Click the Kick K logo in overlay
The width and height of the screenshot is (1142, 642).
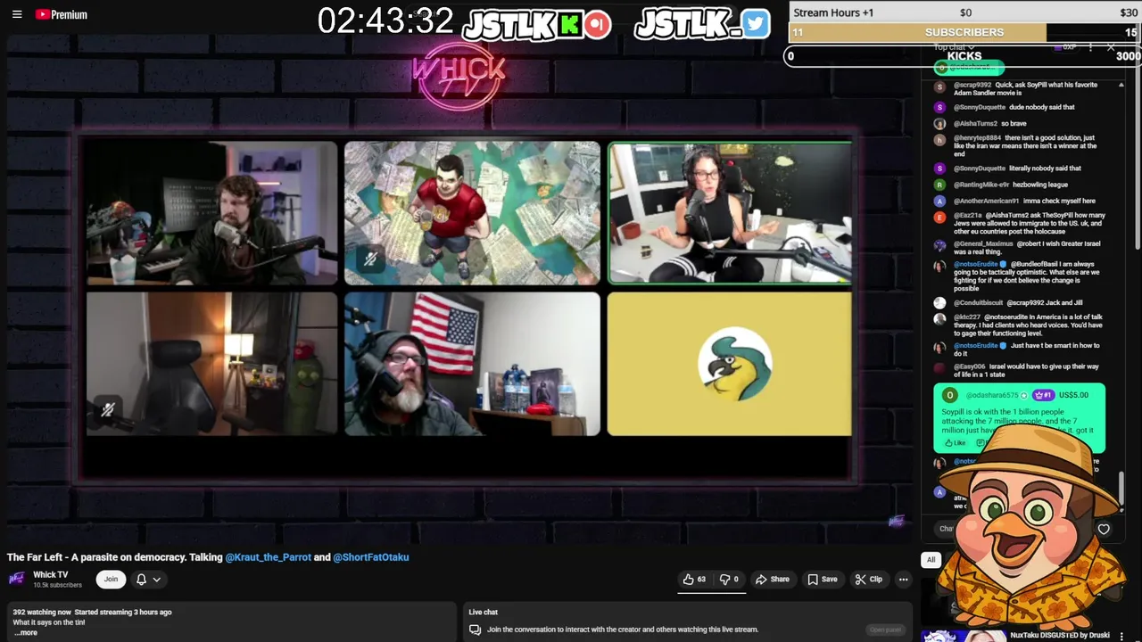tap(569, 24)
